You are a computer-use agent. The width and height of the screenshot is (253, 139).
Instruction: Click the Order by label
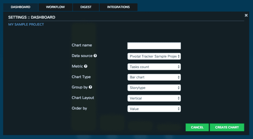pos(79,108)
